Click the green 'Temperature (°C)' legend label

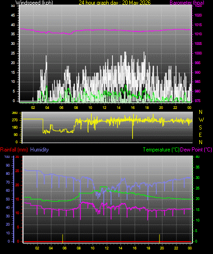(x=161, y=150)
